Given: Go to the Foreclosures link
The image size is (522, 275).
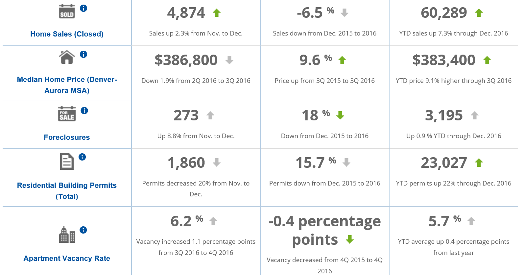Looking at the screenshot, I should tap(67, 137).
